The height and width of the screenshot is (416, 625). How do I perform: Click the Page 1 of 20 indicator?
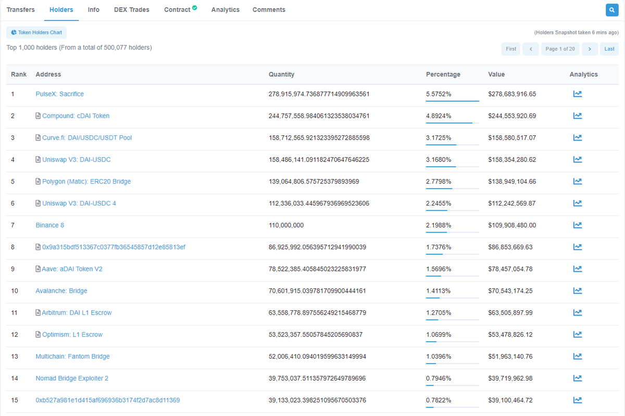point(560,49)
